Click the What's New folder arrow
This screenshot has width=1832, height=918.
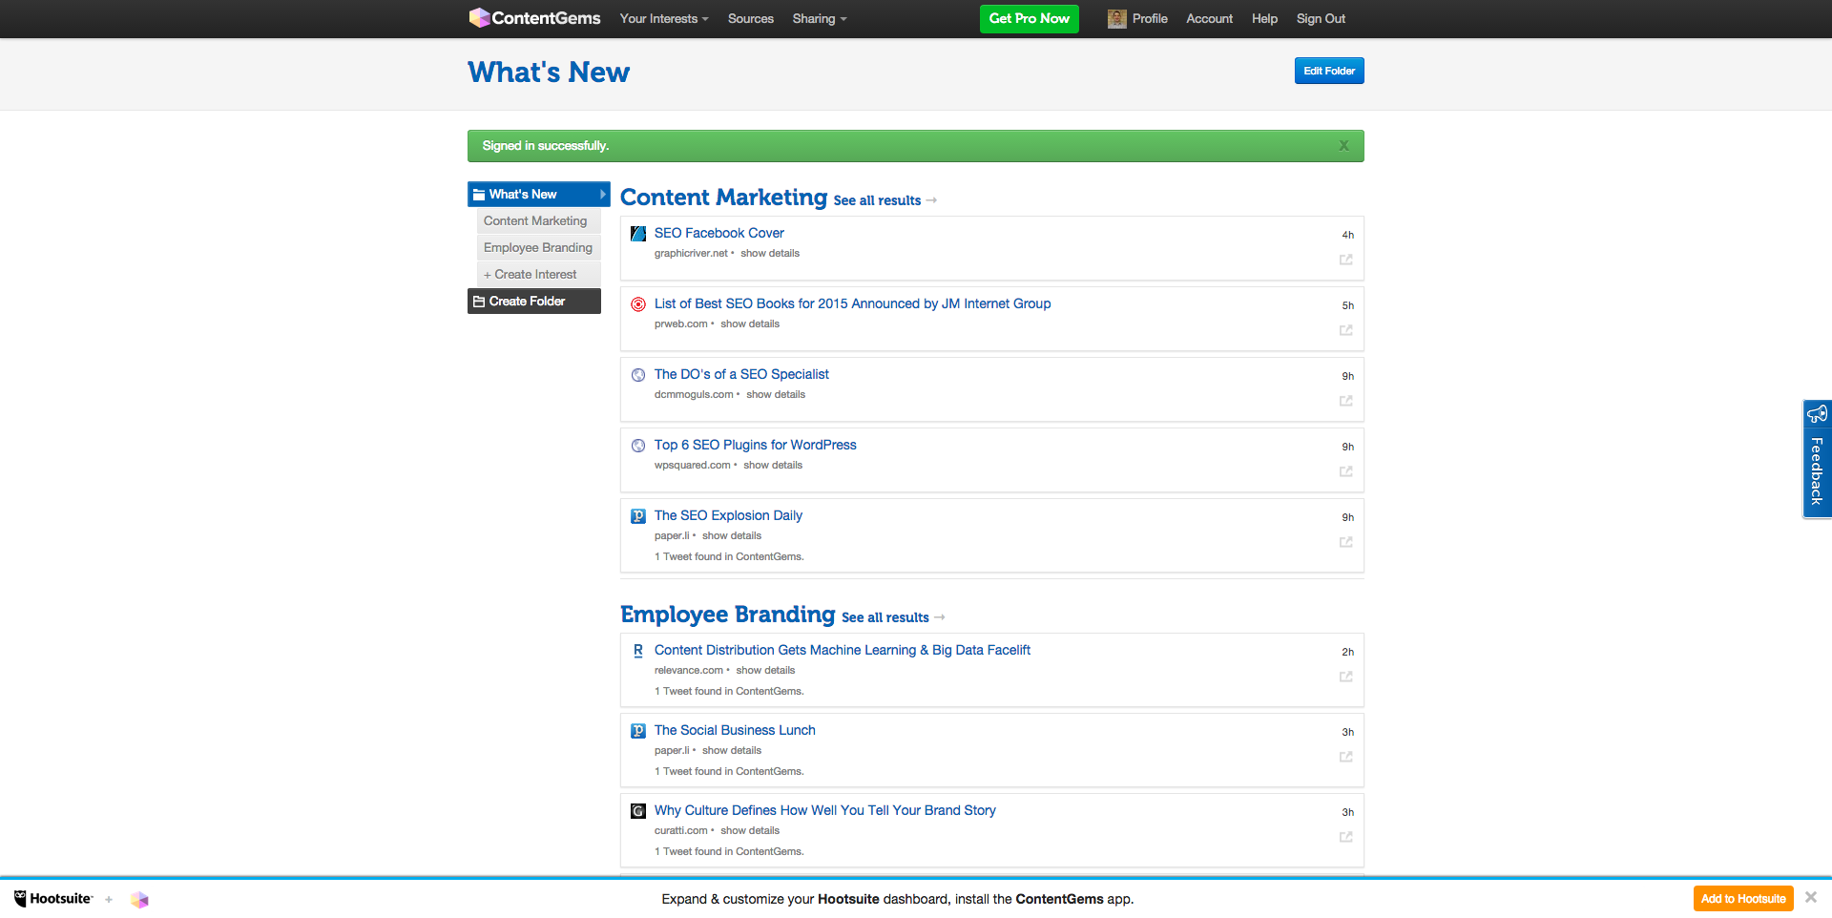pos(603,194)
